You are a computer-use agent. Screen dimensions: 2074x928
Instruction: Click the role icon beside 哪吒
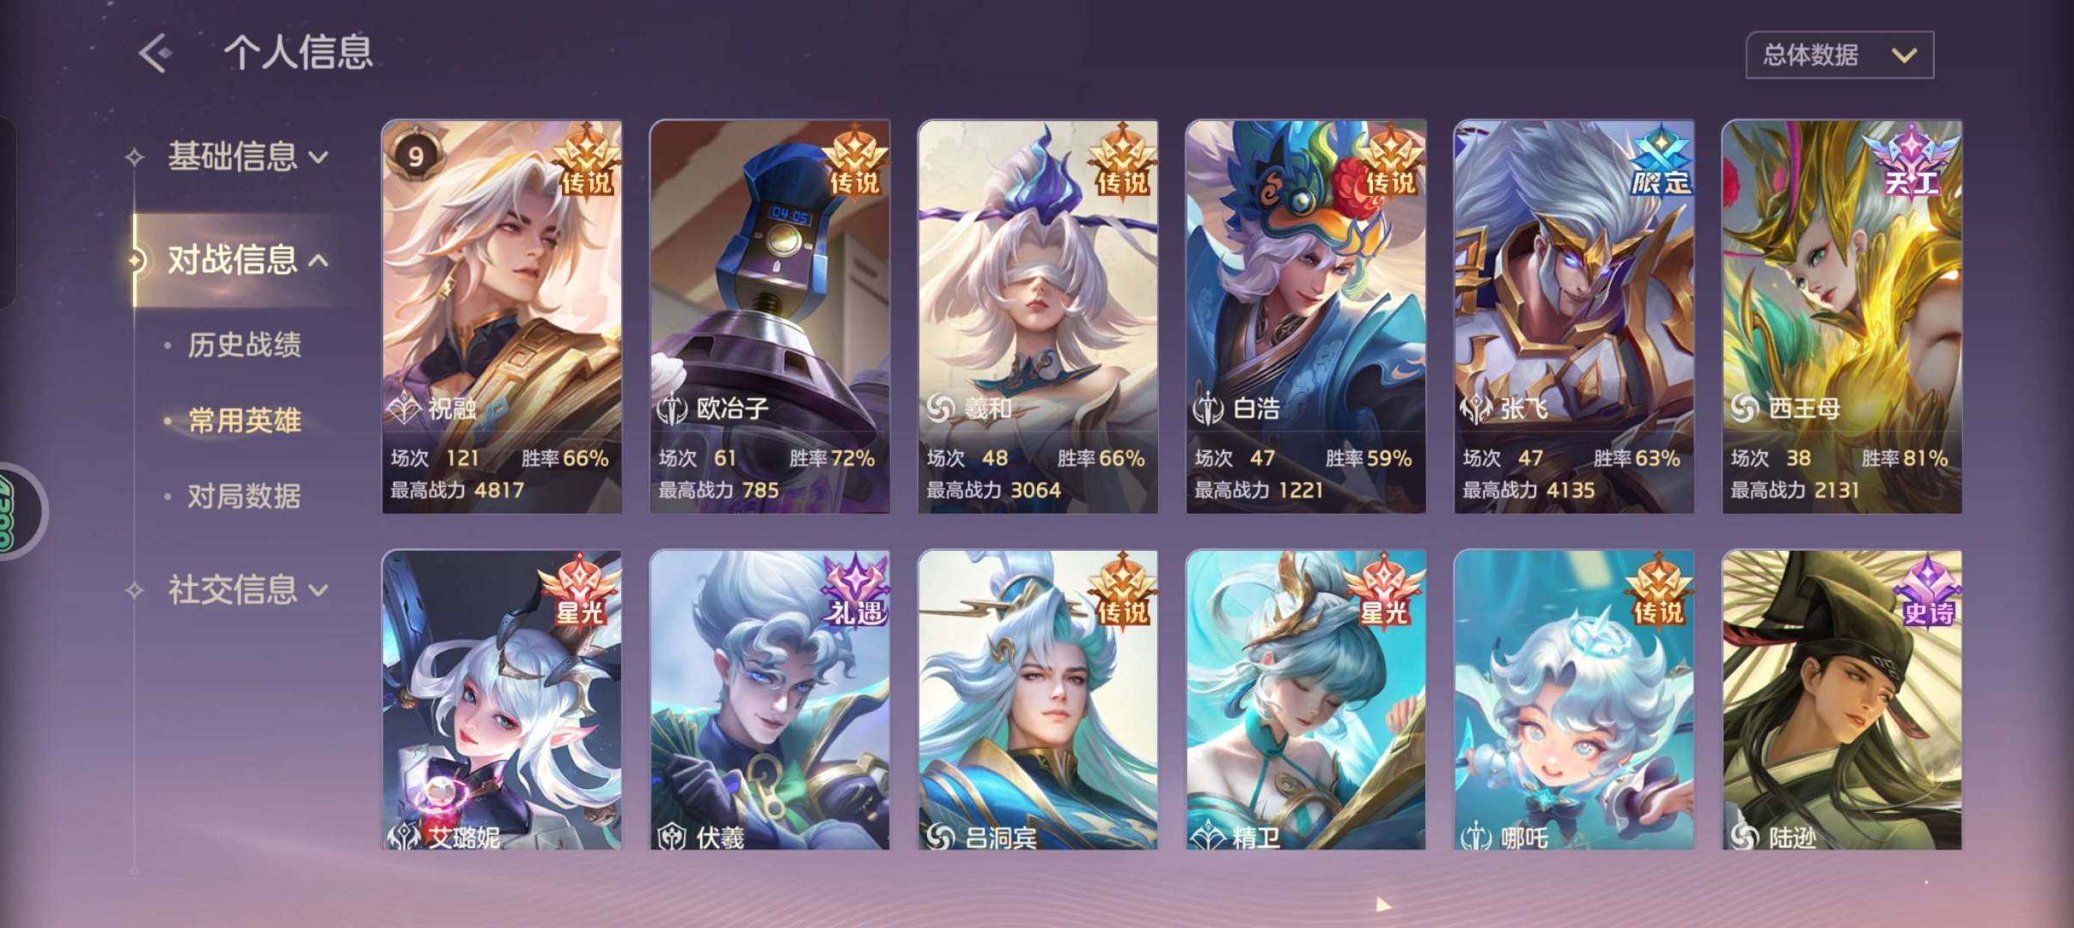point(1476,835)
